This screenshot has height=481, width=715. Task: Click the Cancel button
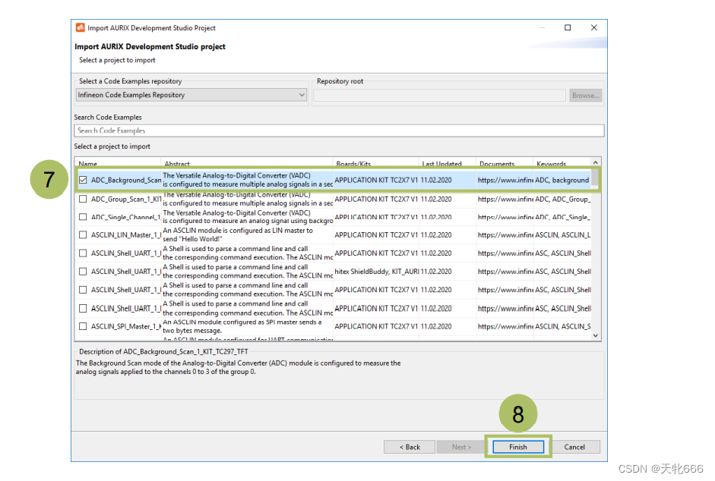[x=574, y=447]
